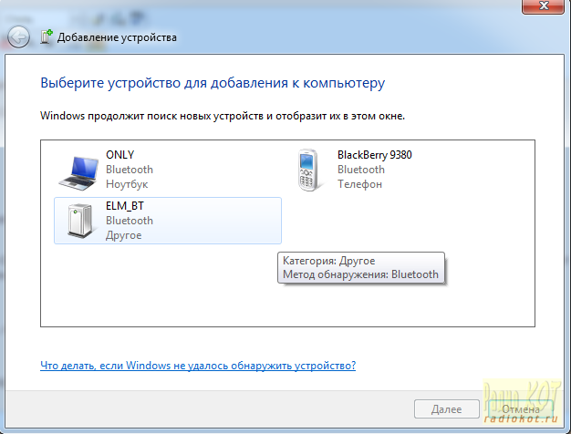Viewport: 571px width, 434px height.
Task: Click the Метод обнаружения: Bluetooth tooltip line
Action: coord(360,274)
